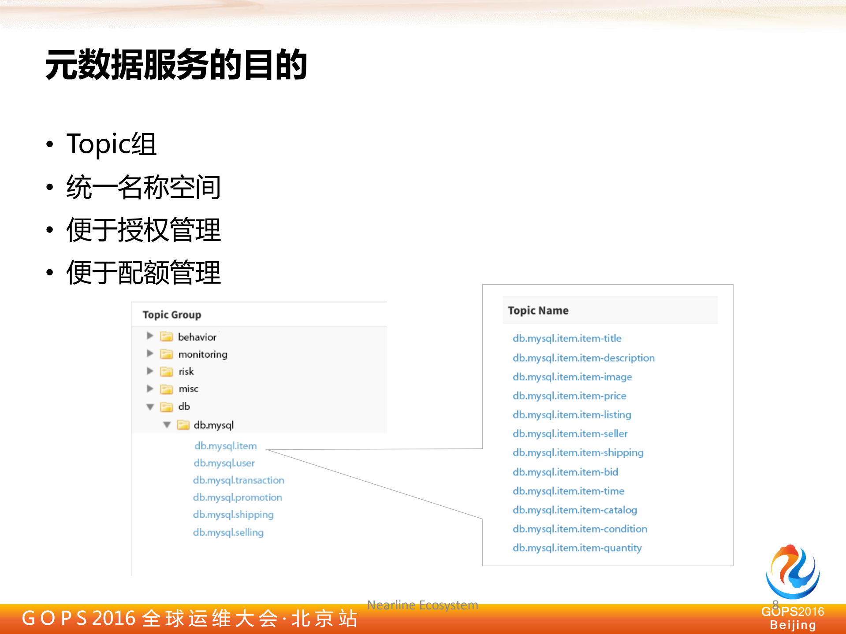Select the Topic Name header

(539, 310)
